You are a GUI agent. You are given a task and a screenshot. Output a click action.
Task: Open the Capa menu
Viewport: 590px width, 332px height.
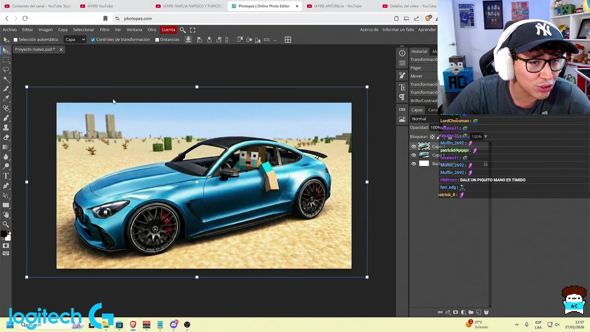[63, 30]
